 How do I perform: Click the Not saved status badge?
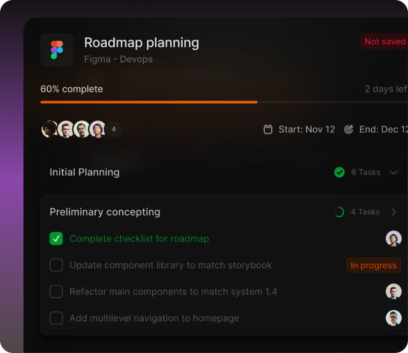[384, 42]
